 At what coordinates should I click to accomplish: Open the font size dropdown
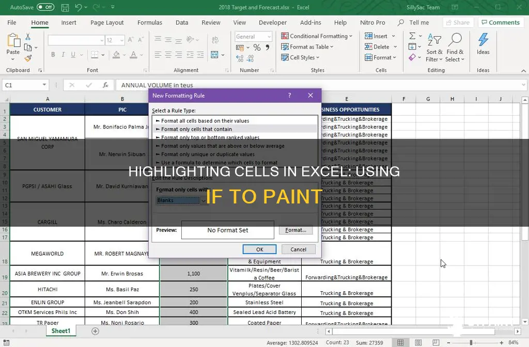(122, 40)
